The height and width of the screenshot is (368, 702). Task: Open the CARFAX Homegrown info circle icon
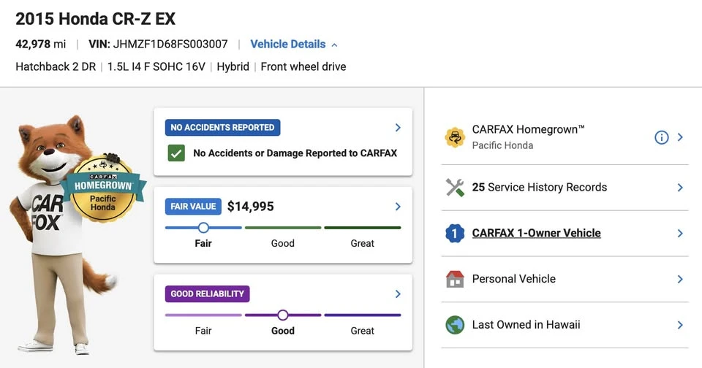point(661,137)
